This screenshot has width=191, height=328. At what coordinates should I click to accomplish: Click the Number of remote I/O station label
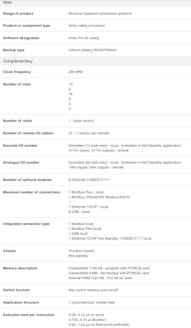click(x=28, y=133)
